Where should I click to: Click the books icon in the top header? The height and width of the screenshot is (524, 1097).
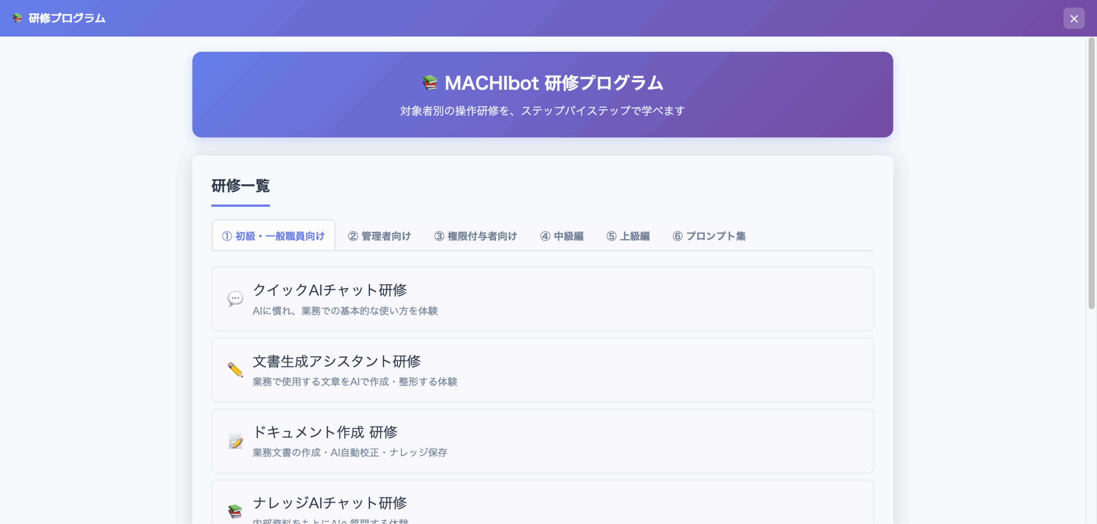18,18
